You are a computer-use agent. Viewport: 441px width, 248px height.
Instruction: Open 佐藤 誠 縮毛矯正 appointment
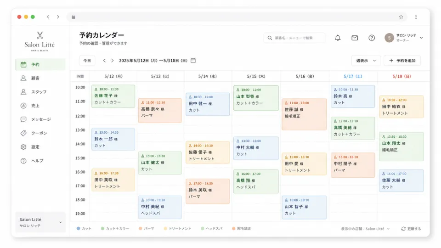coord(304,114)
